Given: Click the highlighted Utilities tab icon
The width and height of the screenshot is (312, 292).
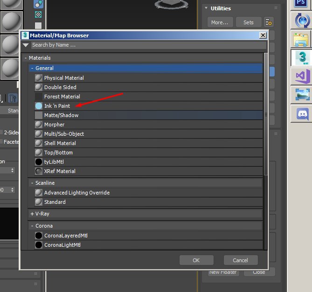Looking at the screenshot, I should click(x=13, y=98).
